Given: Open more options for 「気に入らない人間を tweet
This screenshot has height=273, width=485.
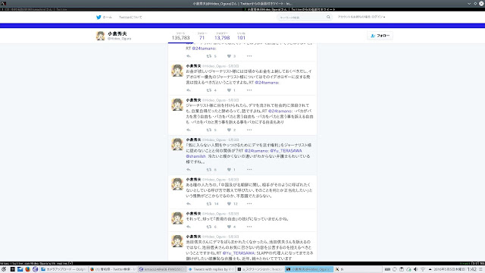Looking at the screenshot, I should (249, 169).
